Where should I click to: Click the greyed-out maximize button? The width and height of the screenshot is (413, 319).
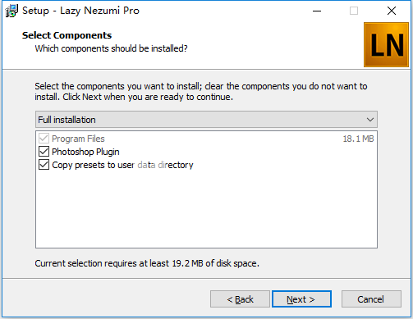pos(354,11)
